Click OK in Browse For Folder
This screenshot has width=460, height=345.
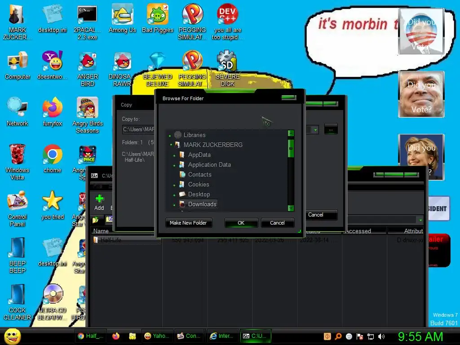click(241, 223)
